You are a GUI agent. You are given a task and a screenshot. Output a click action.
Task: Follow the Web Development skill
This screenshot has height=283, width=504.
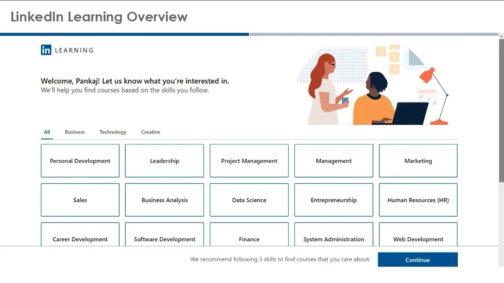pyautogui.click(x=418, y=235)
